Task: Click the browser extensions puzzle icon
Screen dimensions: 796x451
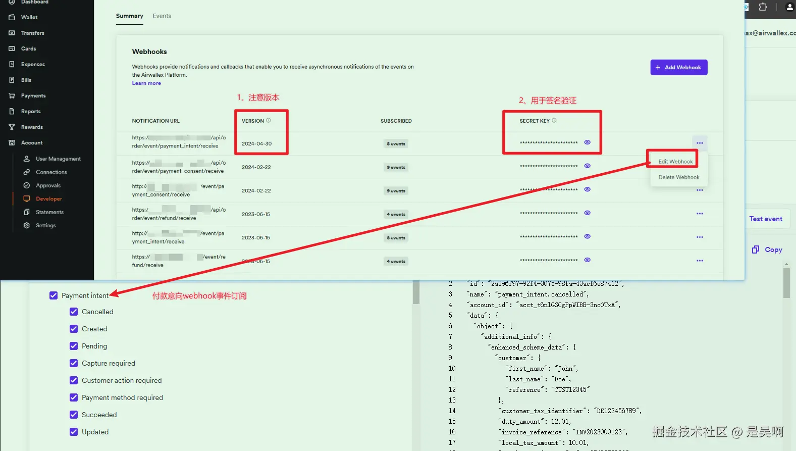Action: click(763, 7)
